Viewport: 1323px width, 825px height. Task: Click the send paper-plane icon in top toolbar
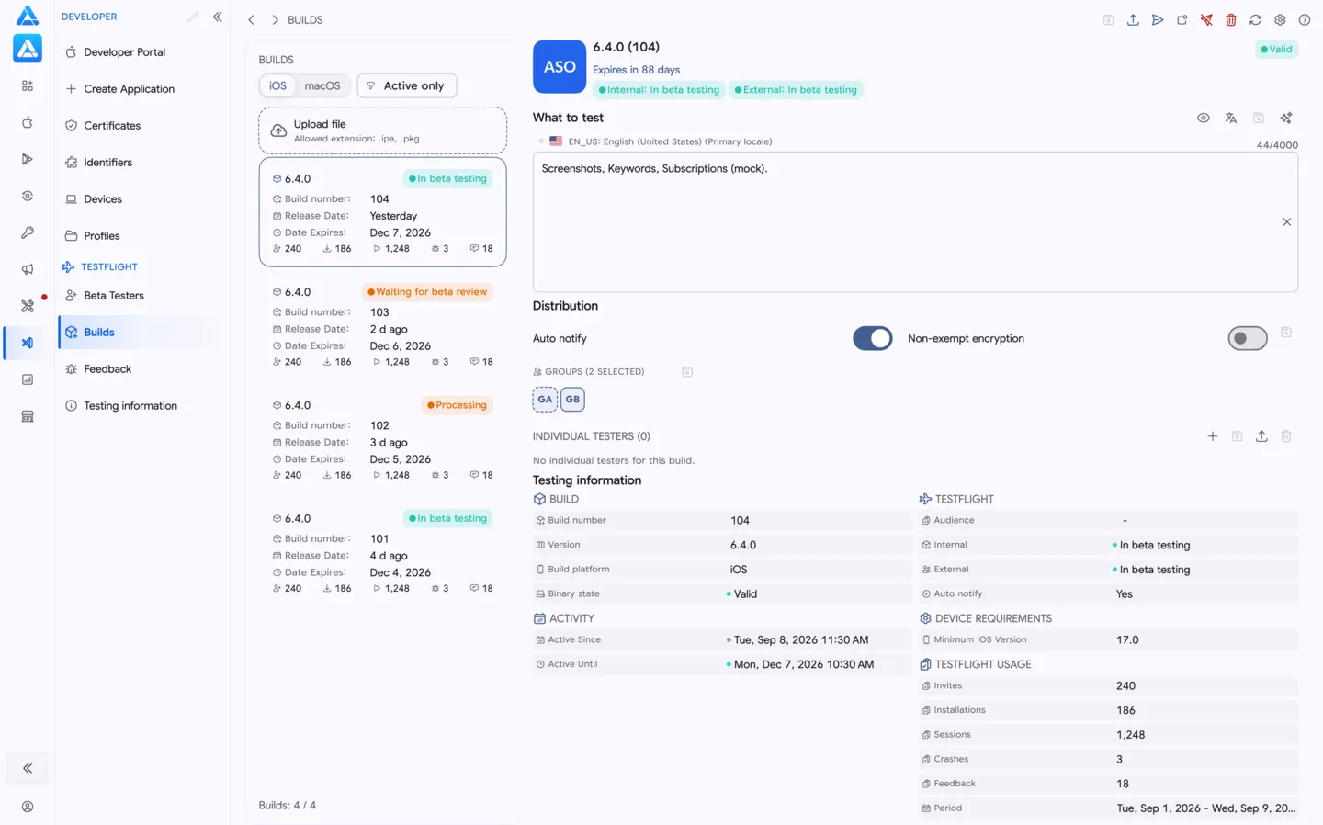1158,20
